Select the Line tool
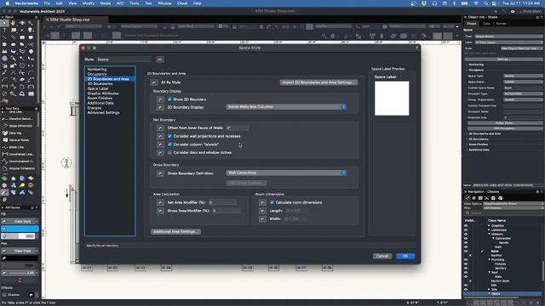This screenshot has width=545, height=306. (4, 37)
